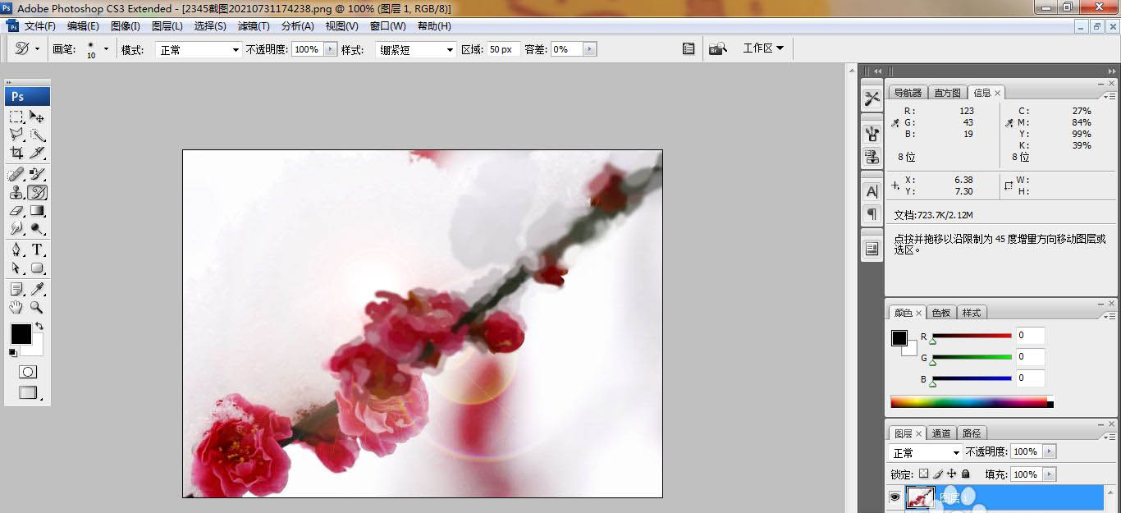Select the Gradient tool
Image resolution: width=1121 pixels, height=513 pixels.
click(x=38, y=211)
